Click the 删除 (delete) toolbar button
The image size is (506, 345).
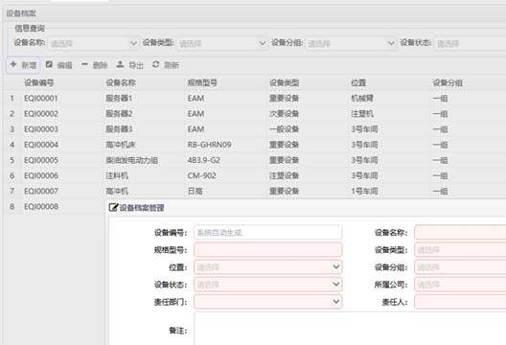[94, 65]
